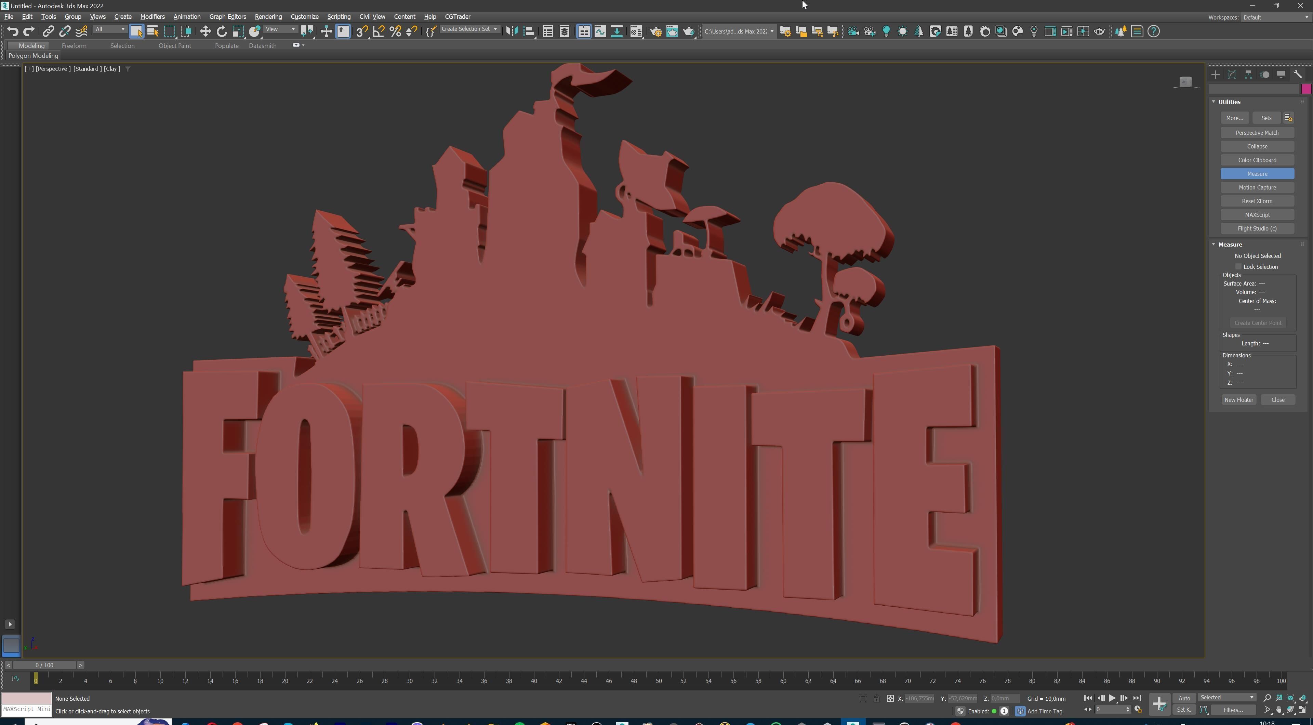Toggle Percent Snap
1313x725 pixels.
click(395, 31)
